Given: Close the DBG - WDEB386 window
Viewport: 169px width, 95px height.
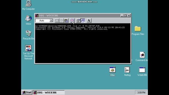Looking at the screenshot, I should (x=129, y=16).
